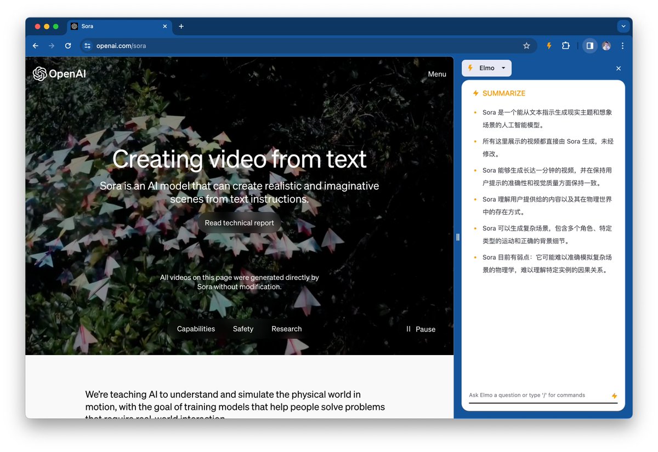
Task: Click summary bullet about Sora 目前有弱点
Action: pos(547,264)
